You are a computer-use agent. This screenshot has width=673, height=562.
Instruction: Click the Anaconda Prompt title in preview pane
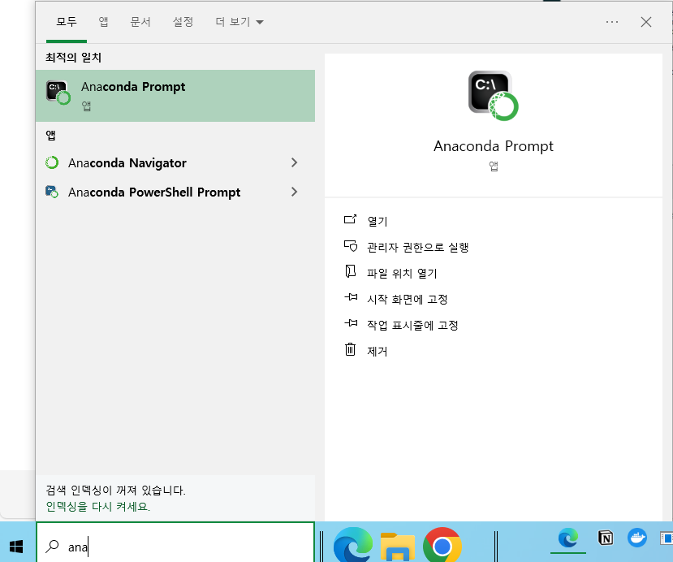493,146
